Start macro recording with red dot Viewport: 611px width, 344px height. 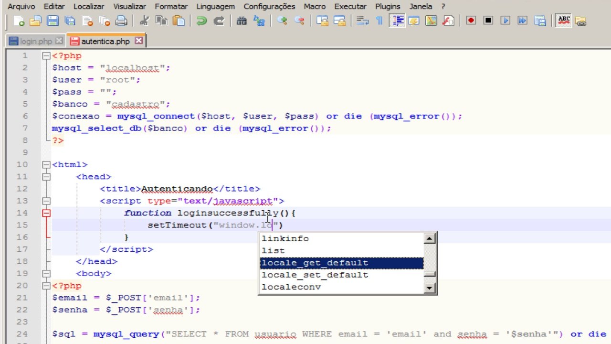pyautogui.click(x=471, y=21)
